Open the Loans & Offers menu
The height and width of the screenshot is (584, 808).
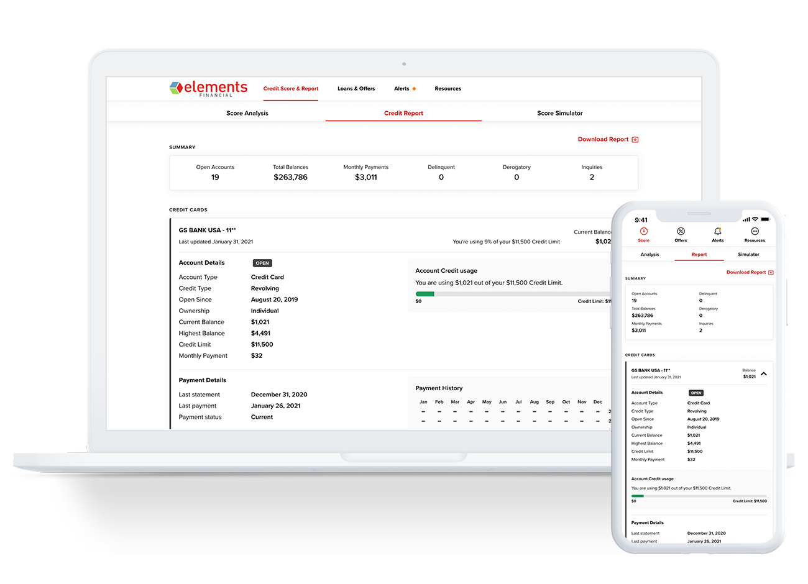click(356, 89)
